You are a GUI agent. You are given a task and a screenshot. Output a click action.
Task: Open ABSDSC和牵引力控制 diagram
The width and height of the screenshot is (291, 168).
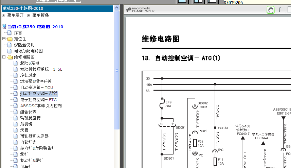tap(41, 106)
